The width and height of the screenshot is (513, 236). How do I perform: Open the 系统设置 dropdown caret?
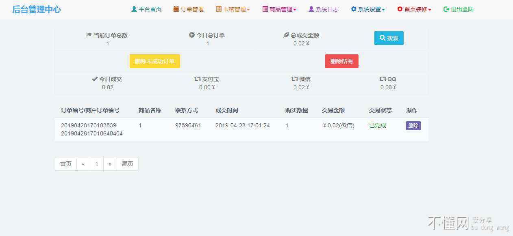pos(383,9)
